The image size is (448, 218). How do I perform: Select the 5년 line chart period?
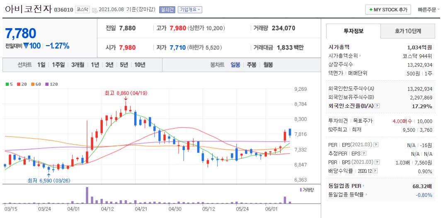pos(124,65)
